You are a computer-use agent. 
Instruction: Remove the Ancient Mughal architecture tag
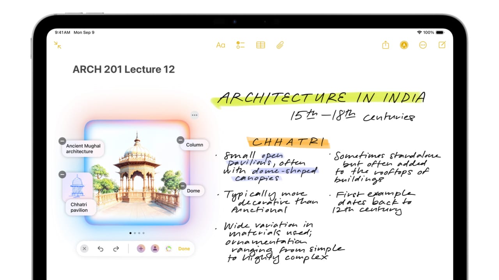[62, 141]
